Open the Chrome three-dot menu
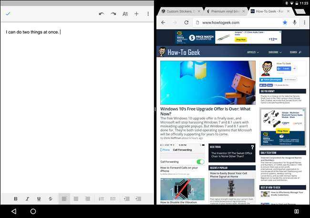The height and width of the screenshot is (218, 310). (x=304, y=22)
